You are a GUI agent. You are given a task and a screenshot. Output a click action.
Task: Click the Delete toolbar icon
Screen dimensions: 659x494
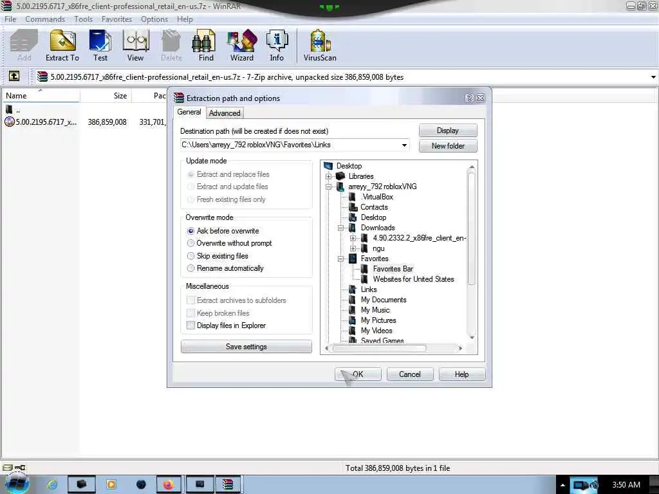point(171,46)
